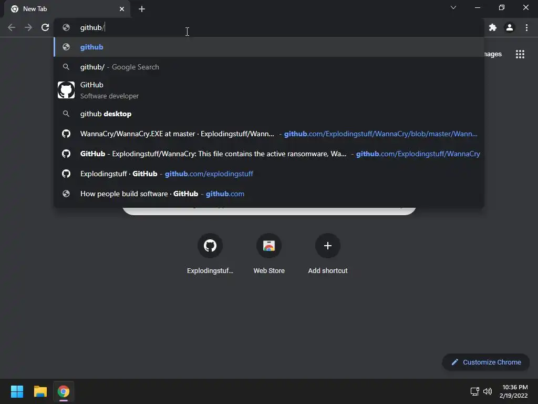Open How people build software suggestion

(x=269, y=194)
